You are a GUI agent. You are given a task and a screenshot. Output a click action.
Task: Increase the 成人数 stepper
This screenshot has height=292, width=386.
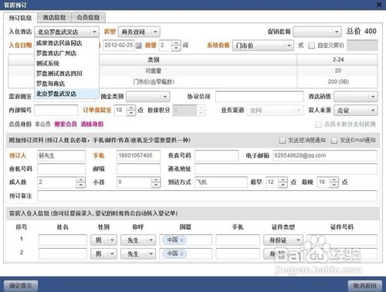click(x=80, y=180)
